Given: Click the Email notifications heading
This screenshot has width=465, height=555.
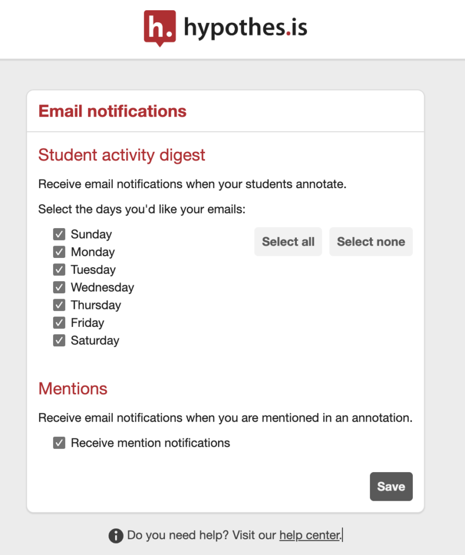Looking at the screenshot, I should tap(112, 111).
